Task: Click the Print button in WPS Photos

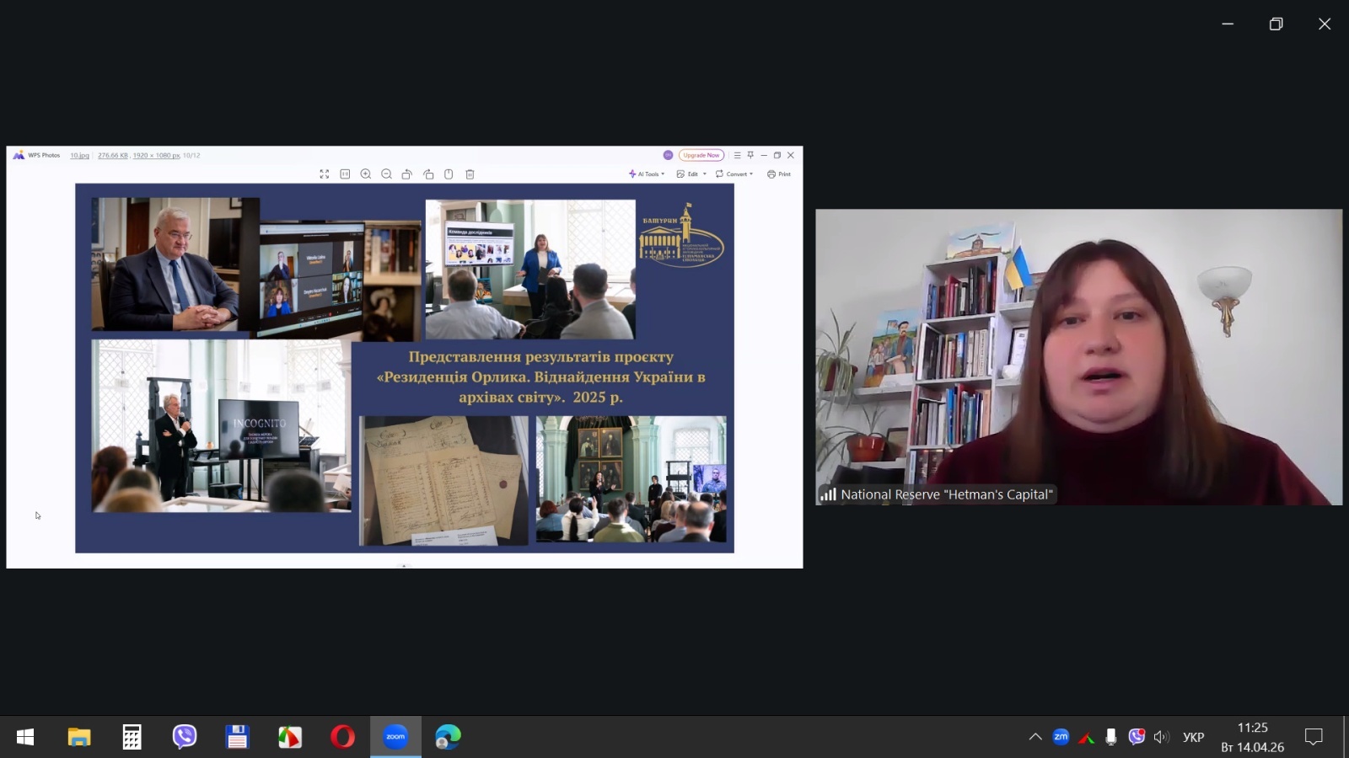Action: (779, 174)
